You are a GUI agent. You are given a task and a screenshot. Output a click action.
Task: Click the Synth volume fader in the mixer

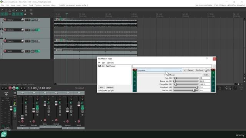tap(78, 104)
